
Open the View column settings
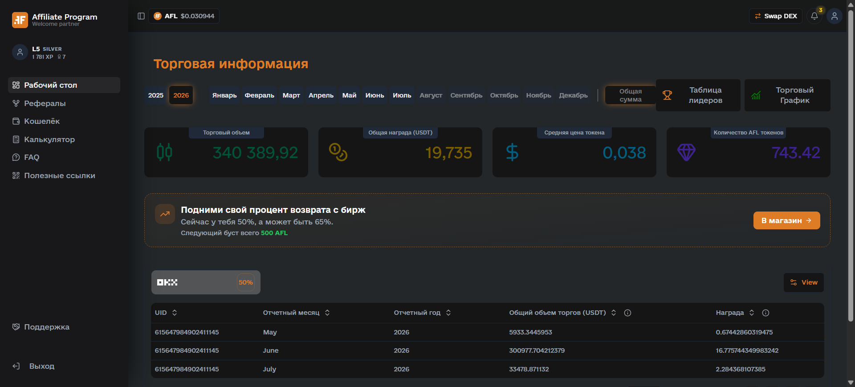coord(804,282)
